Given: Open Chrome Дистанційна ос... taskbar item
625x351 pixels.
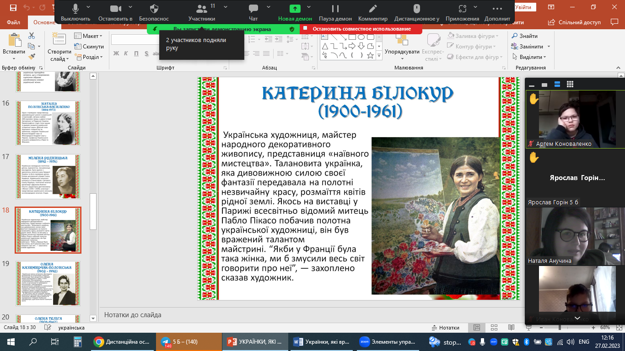Looking at the screenshot, I should tap(122, 341).
